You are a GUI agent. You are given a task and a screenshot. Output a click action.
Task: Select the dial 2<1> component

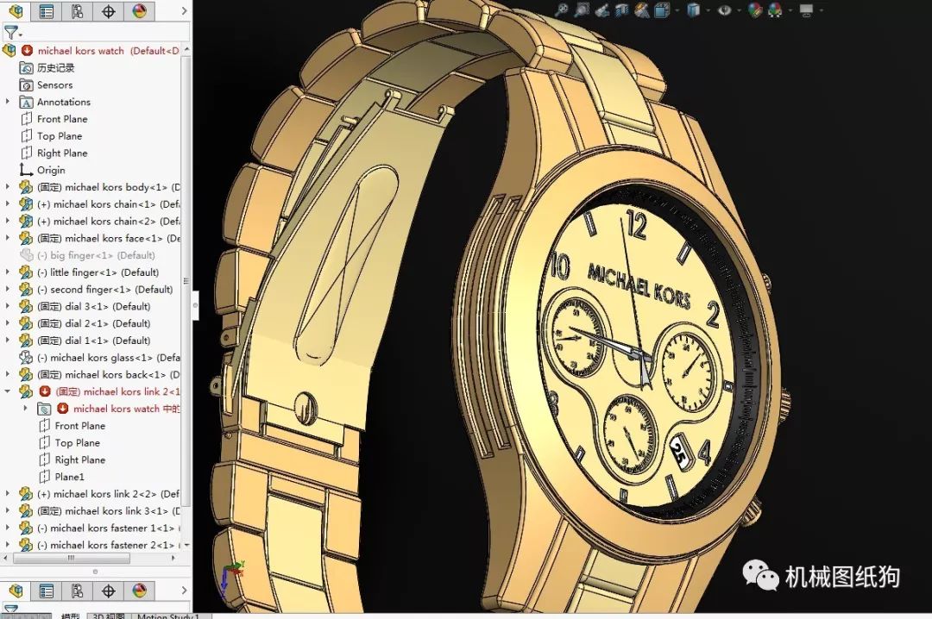(x=85, y=323)
